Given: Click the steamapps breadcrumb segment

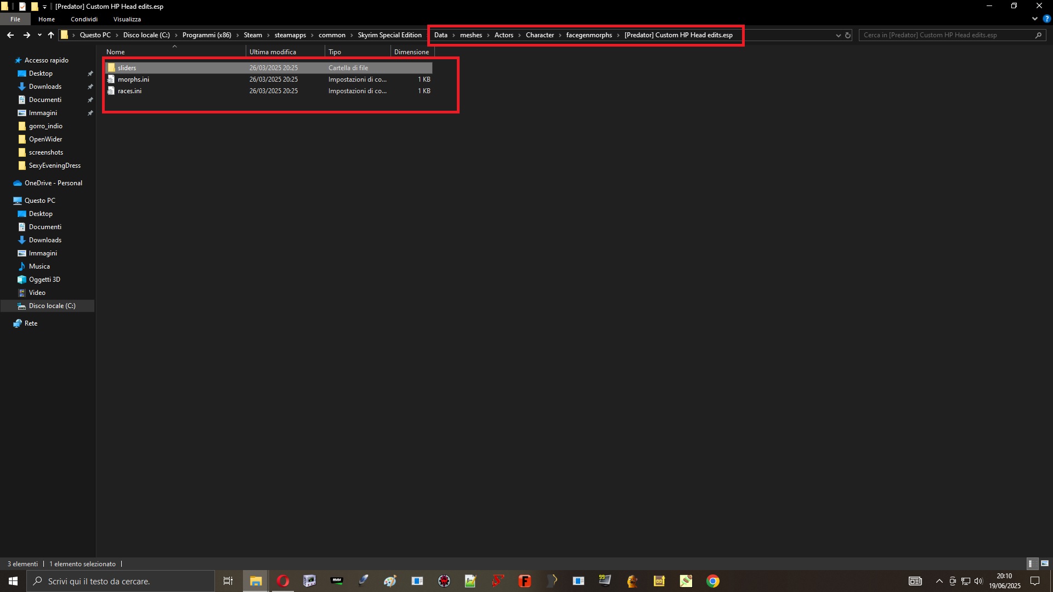Looking at the screenshot, I should [290, 35].
